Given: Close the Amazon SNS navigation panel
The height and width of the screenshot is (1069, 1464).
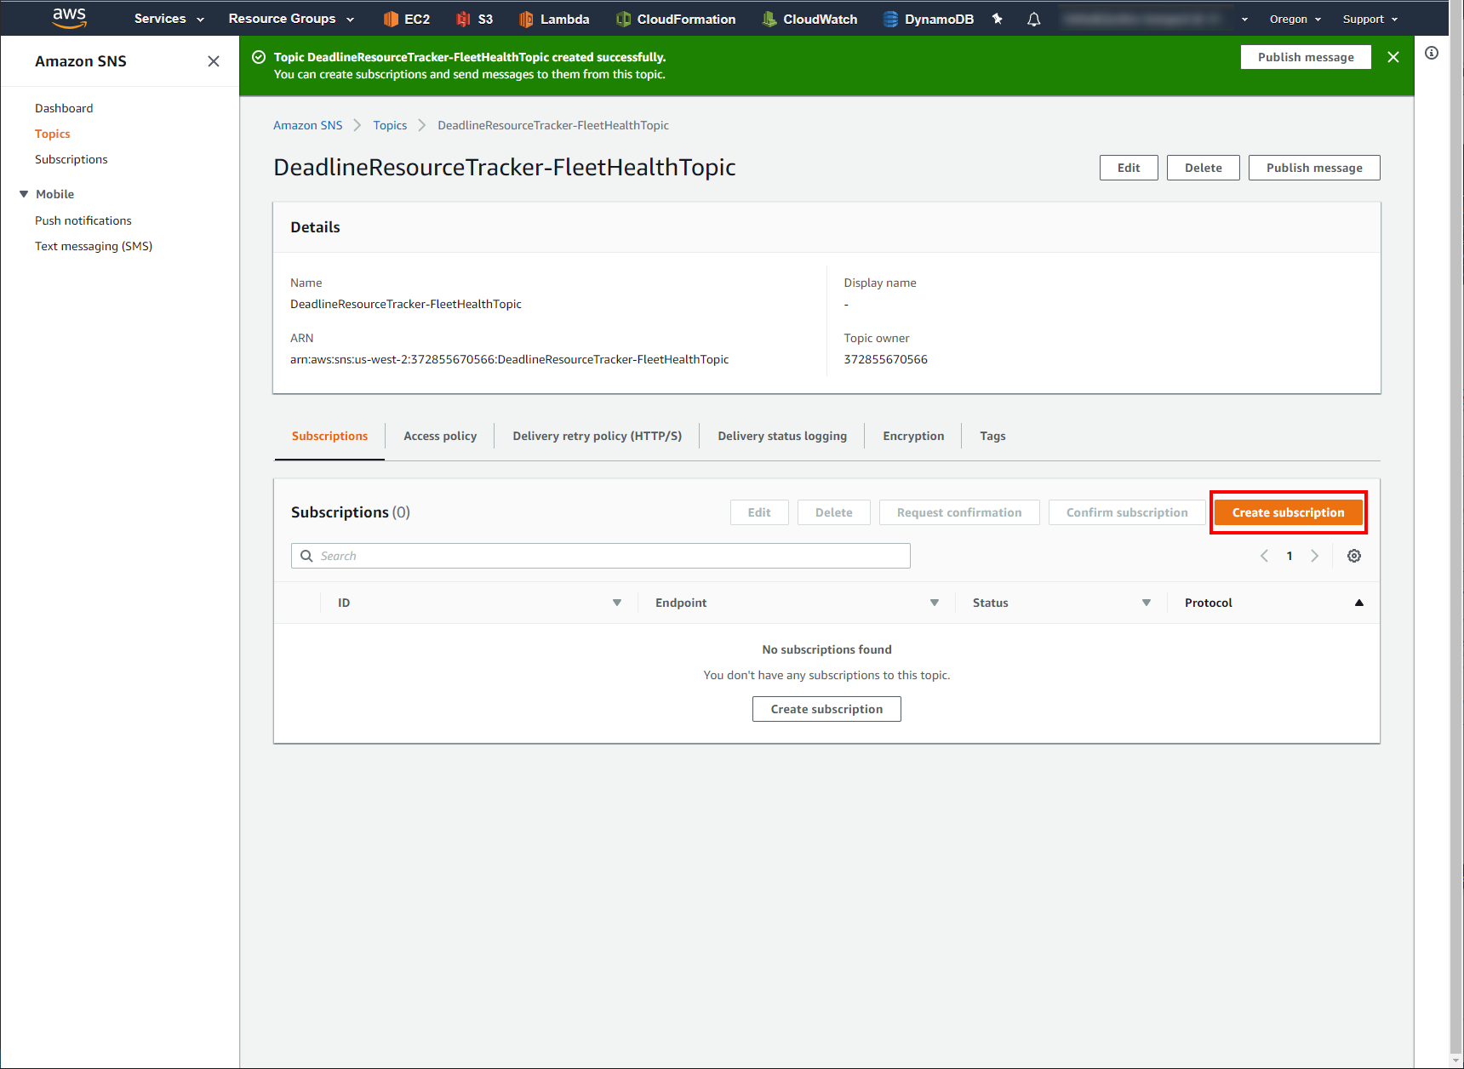Looking at the screenshot, I should click(x=214, y=61).
